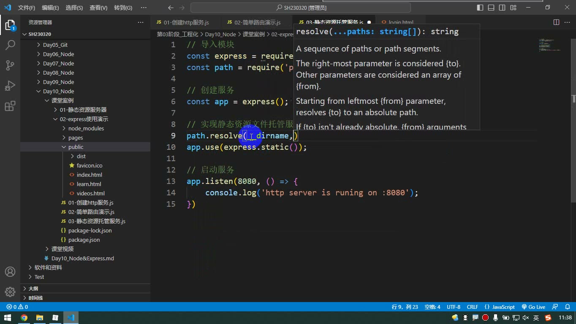Expand the 大纲 outline section
The height and width of the screenshot is (324, 576).
[x=33, y=289]
